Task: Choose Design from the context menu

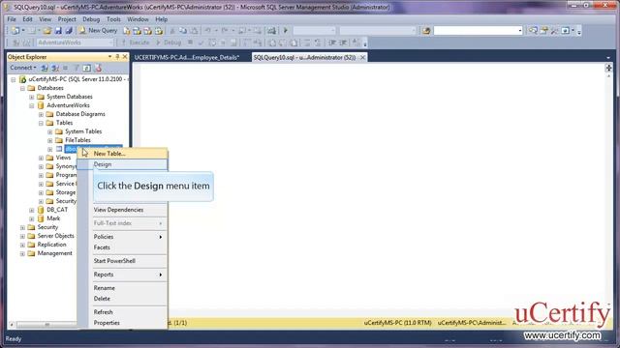Action: click(122, 164)
